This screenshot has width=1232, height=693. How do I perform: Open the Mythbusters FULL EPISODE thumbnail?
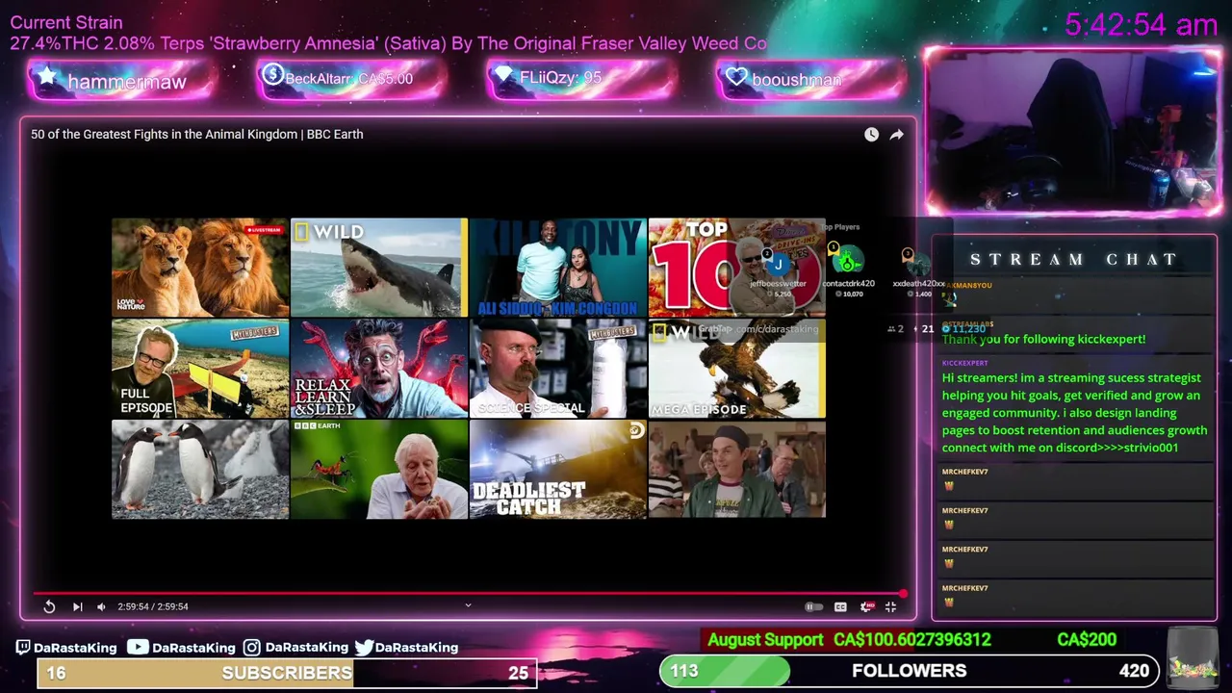point(200,369)
